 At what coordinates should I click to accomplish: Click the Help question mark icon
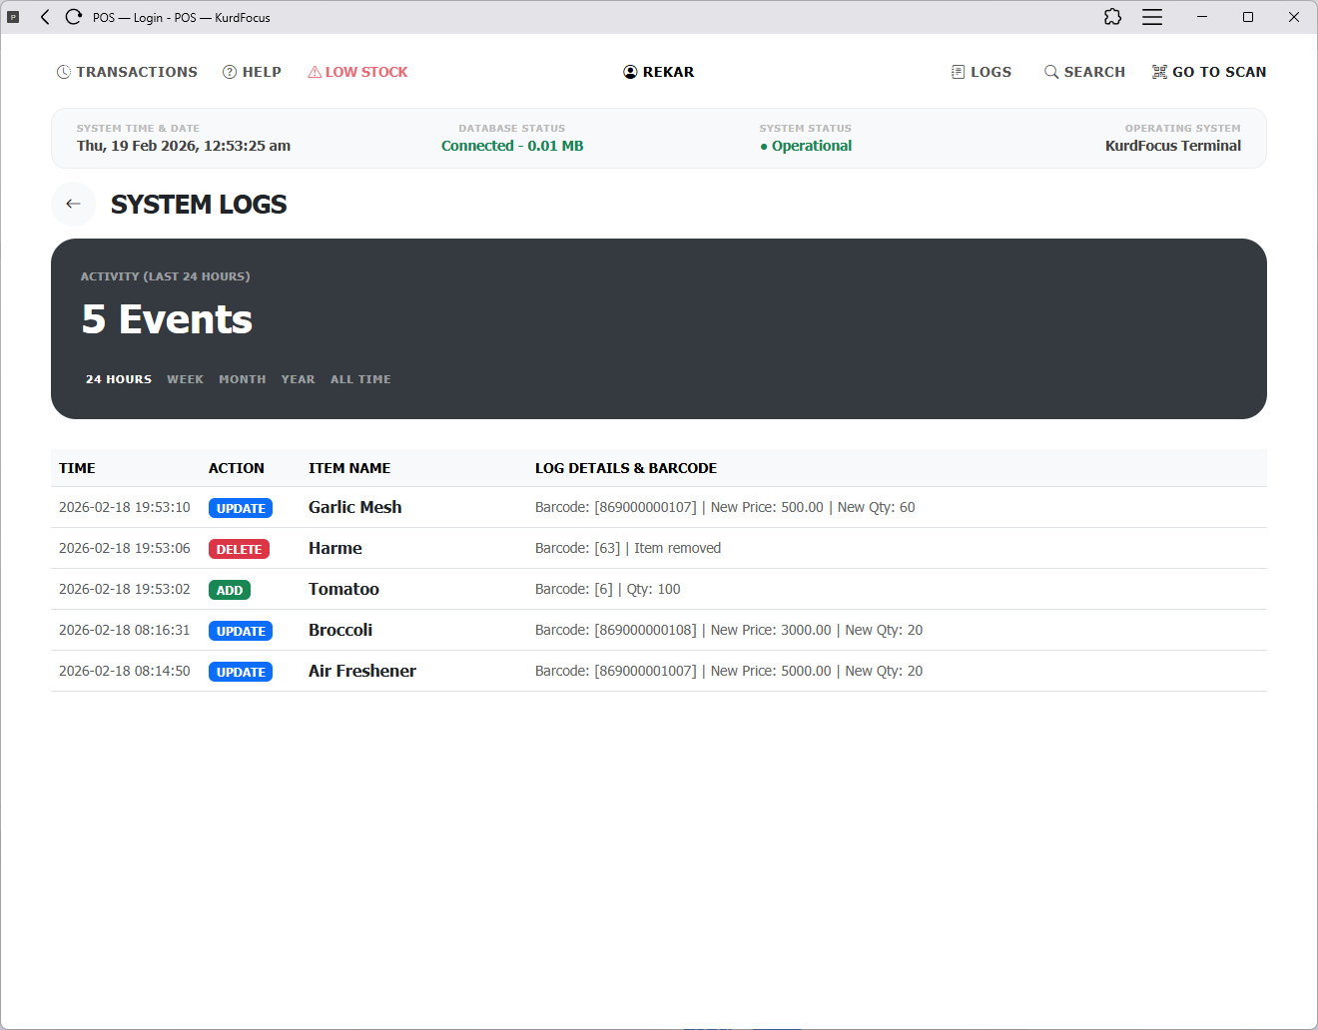click(230, 72)
